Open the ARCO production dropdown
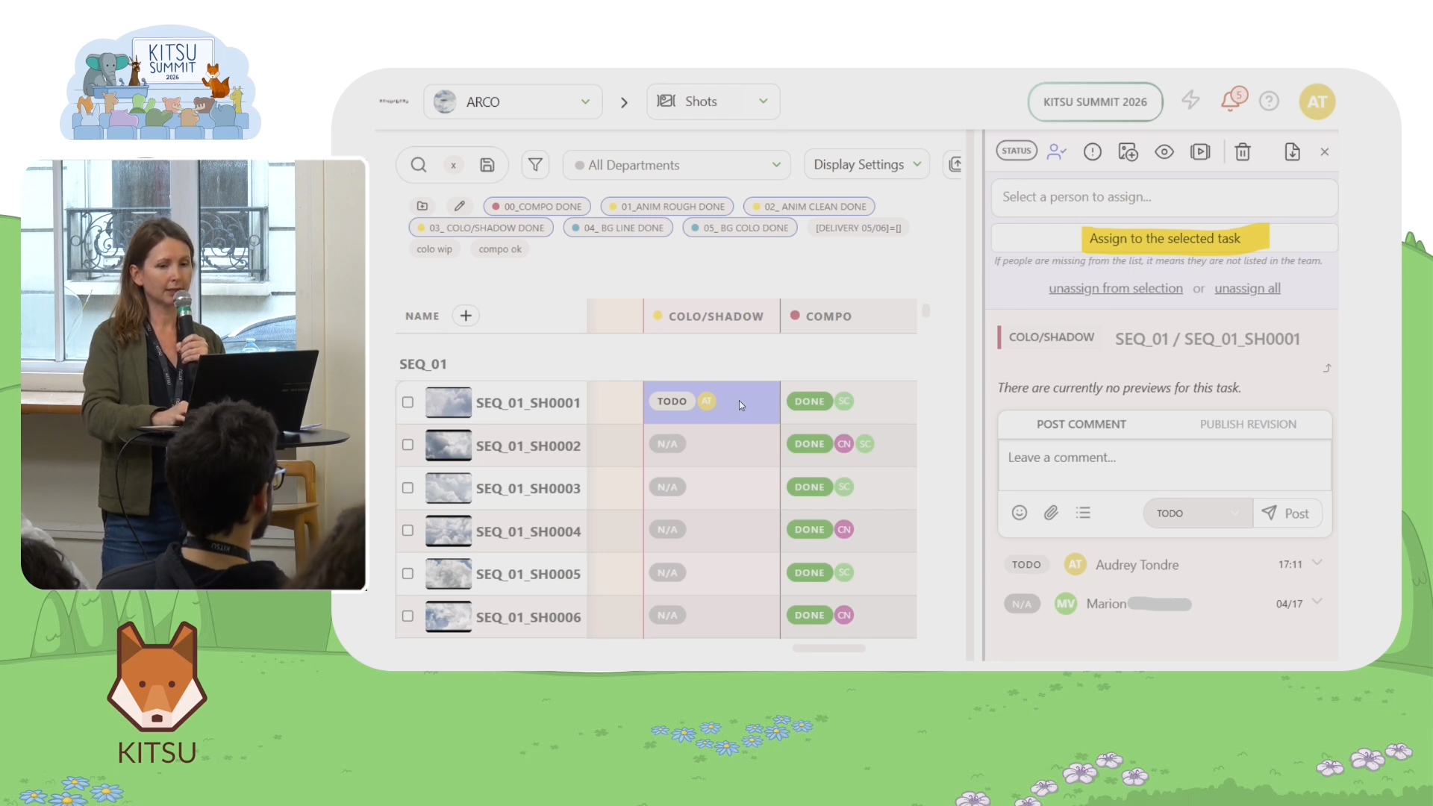Screen dimensions: 1433x806 [513, 101]
